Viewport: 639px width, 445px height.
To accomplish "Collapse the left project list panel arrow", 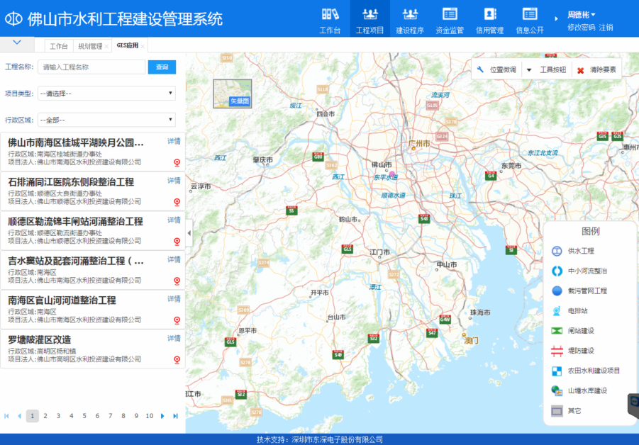I will [x=189, y=233].
